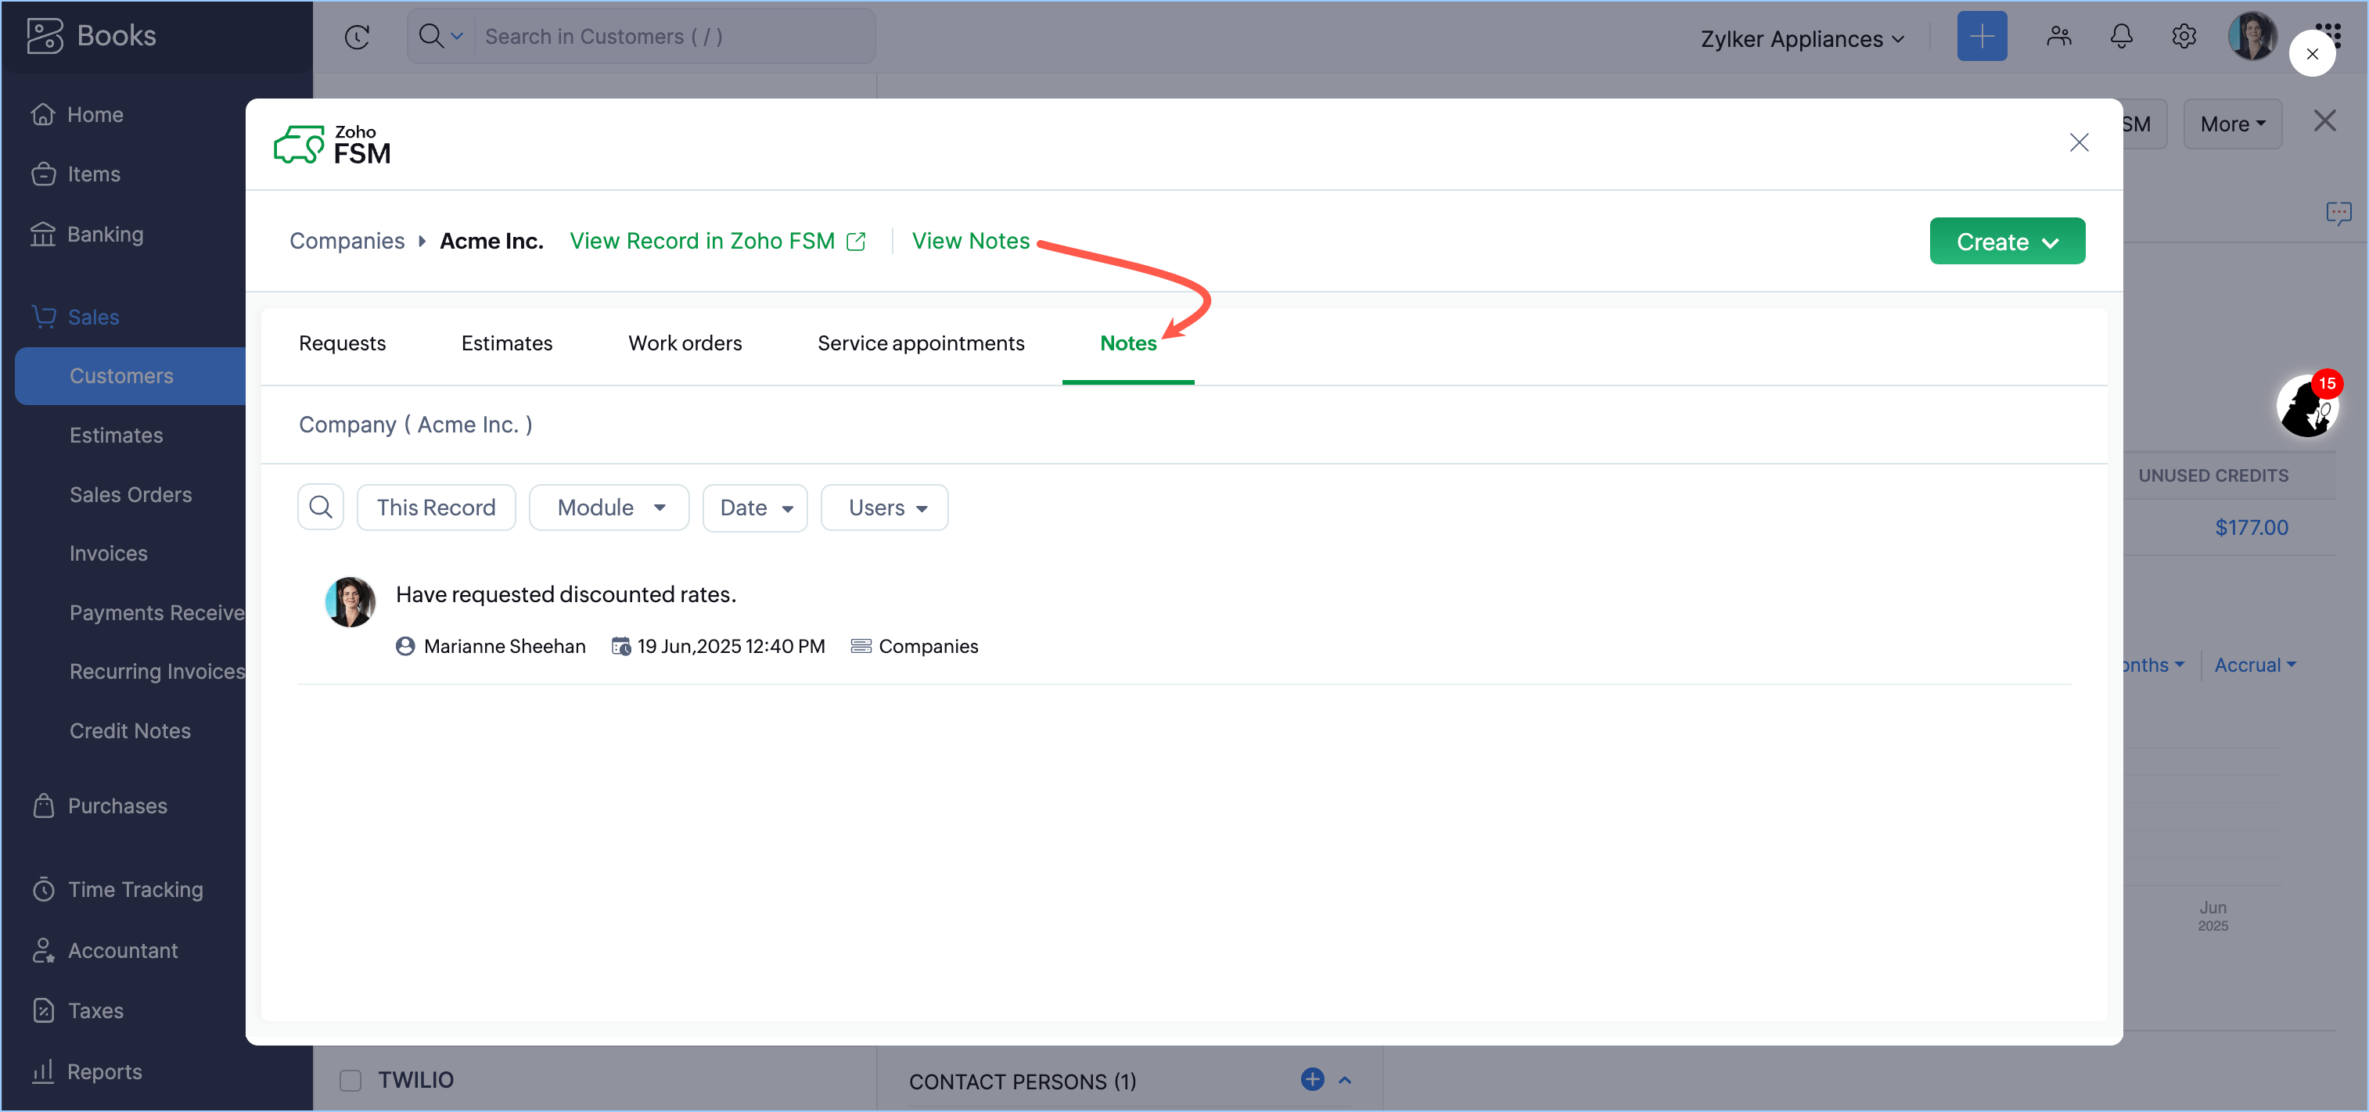Open the recent history clock icon
Screen dimensions: 2369x1112
tap(357, 37)
